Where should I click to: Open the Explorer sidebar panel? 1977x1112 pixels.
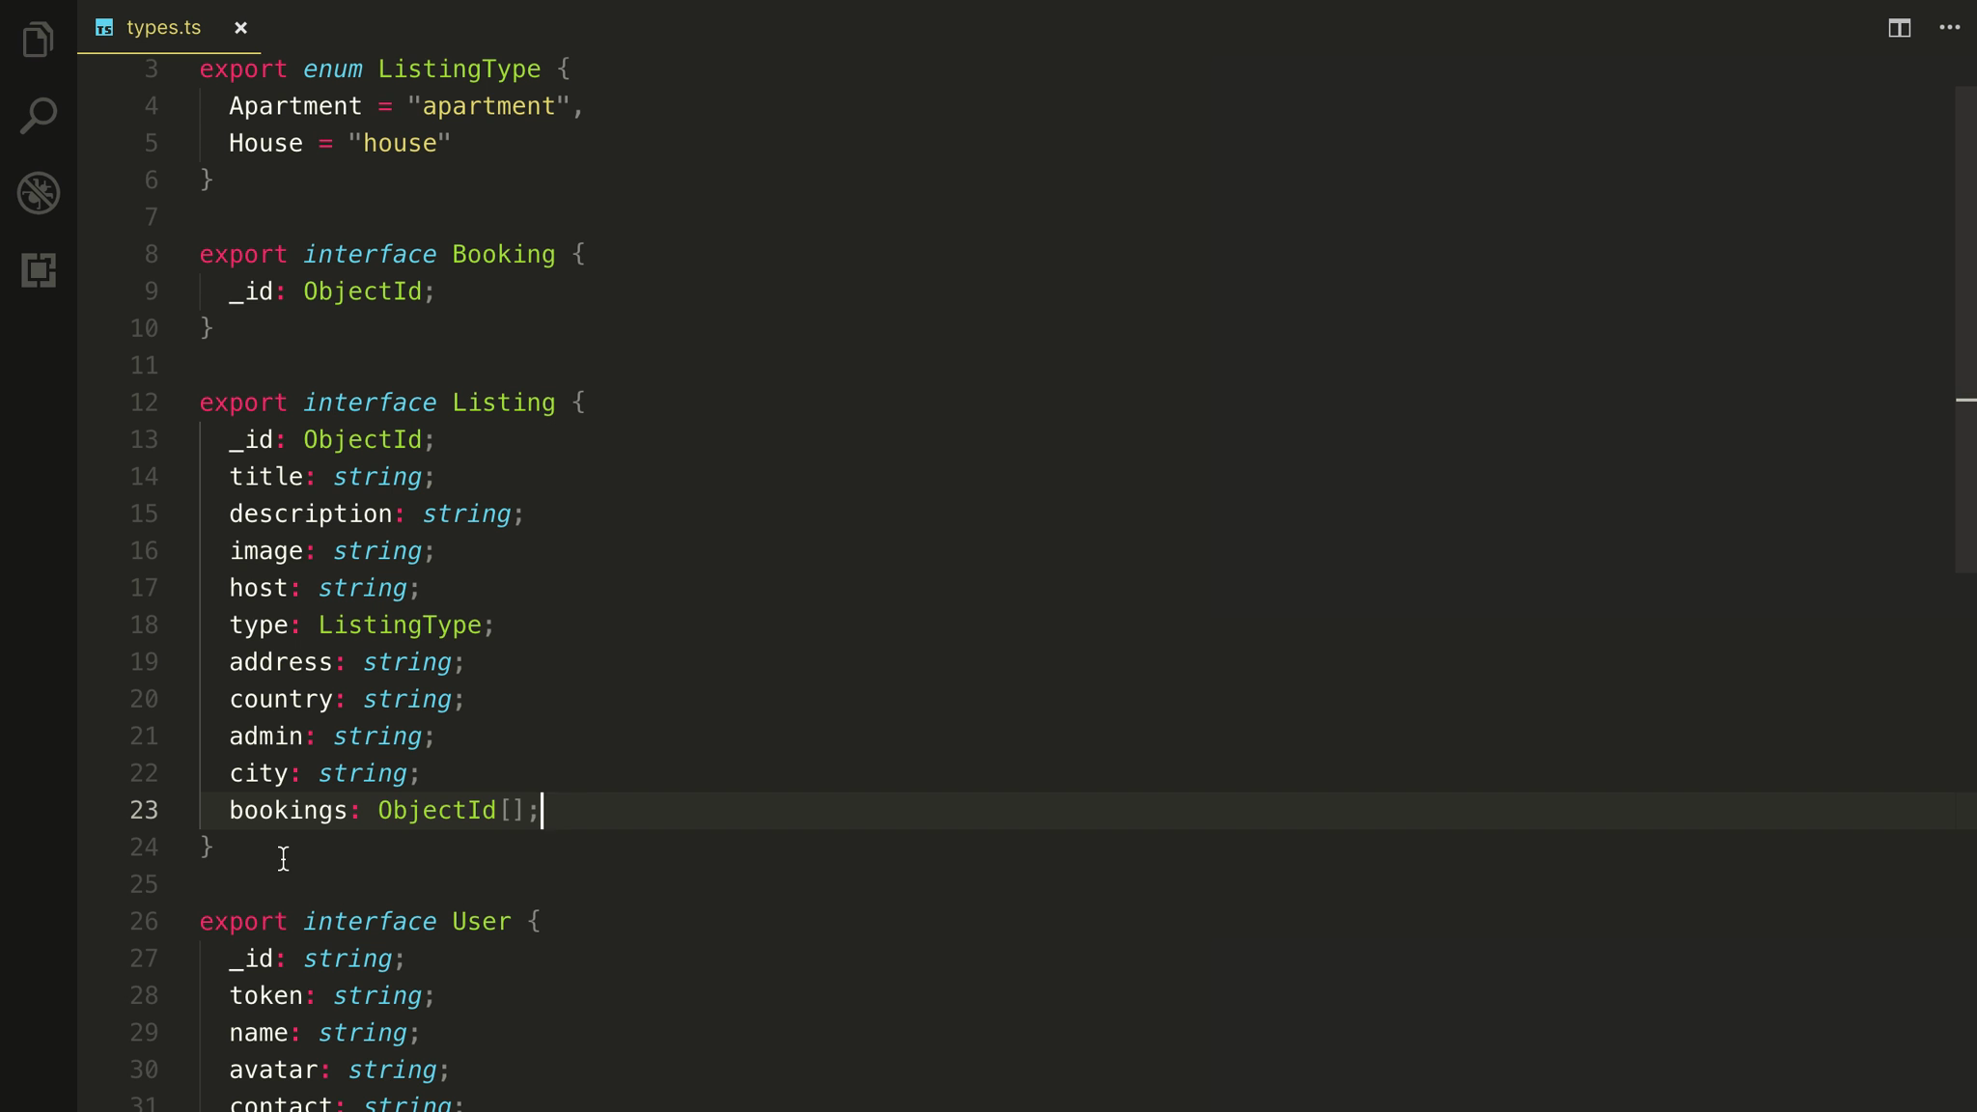coord(37,41)
